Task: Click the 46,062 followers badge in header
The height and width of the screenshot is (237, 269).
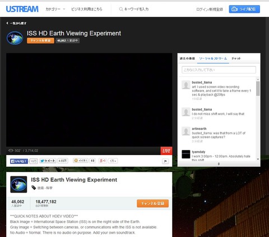Action: 67,40
